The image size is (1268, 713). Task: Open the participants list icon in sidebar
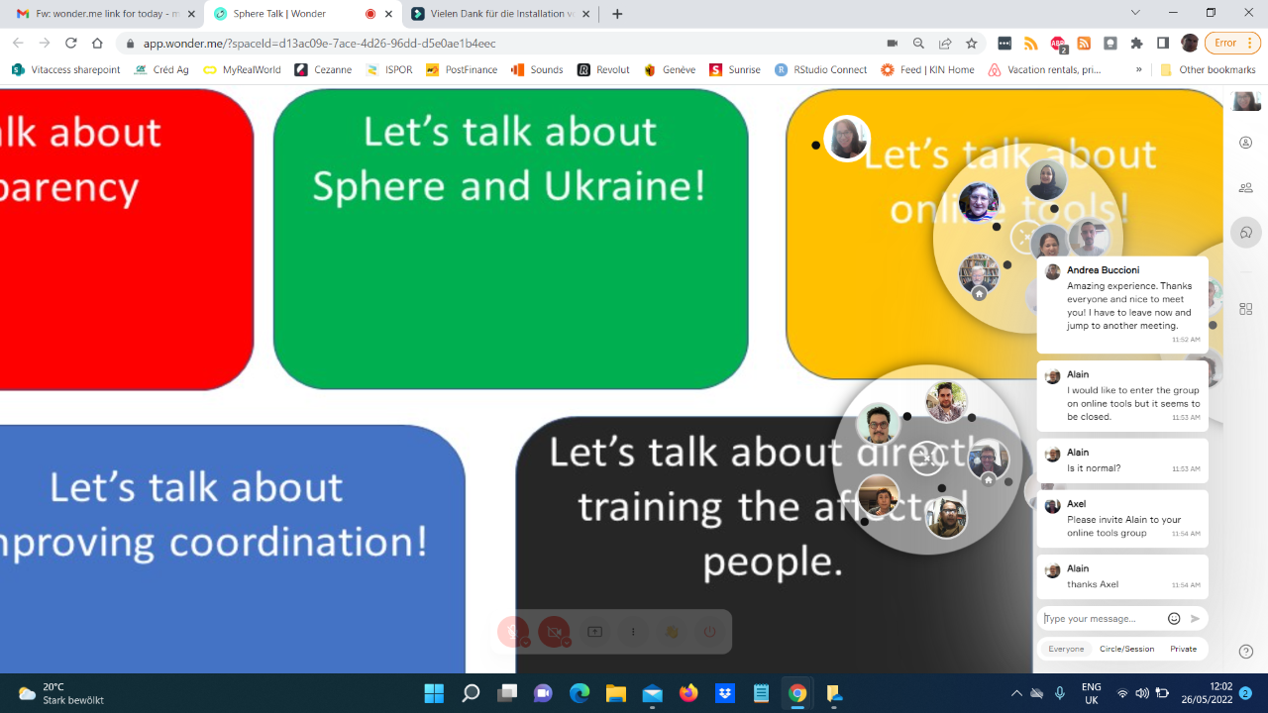pyautogui.click(x=1245, y=188)
